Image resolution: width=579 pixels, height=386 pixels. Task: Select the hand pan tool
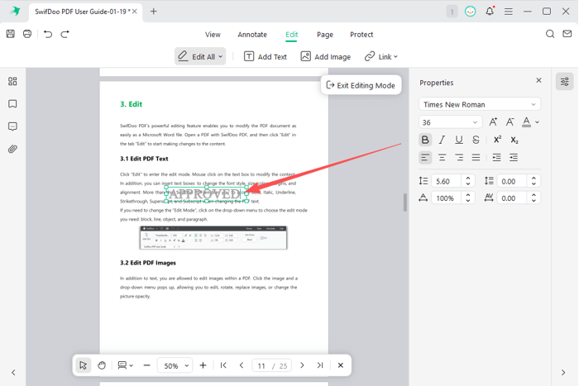point(102,365)
